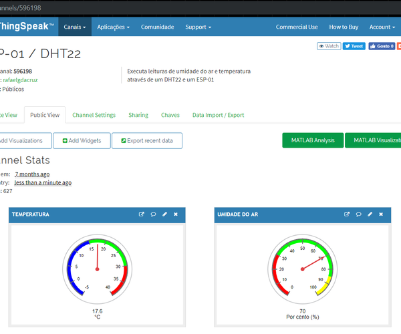This screenshot has height=334, width=401.
Task: Open the Account dropdown
Action: [382, 27]
